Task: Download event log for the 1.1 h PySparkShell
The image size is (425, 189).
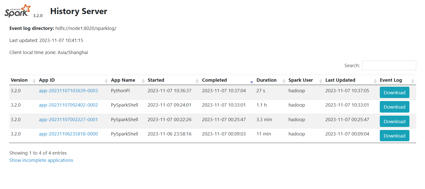Action: click(x=394, y=107)
